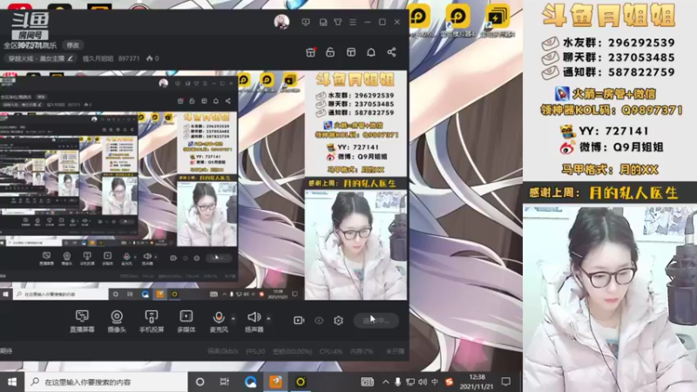Screen dimensions: 697x392
Task: Open the user avatar profile
Action: point(281,21)
